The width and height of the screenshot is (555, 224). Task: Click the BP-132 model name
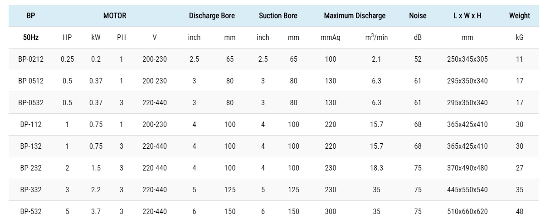click(31, 146)
